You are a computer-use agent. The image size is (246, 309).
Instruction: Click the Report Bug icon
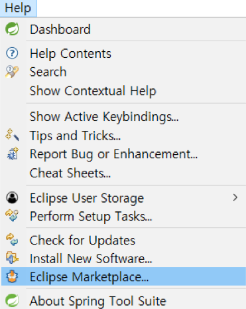[13, 154]
